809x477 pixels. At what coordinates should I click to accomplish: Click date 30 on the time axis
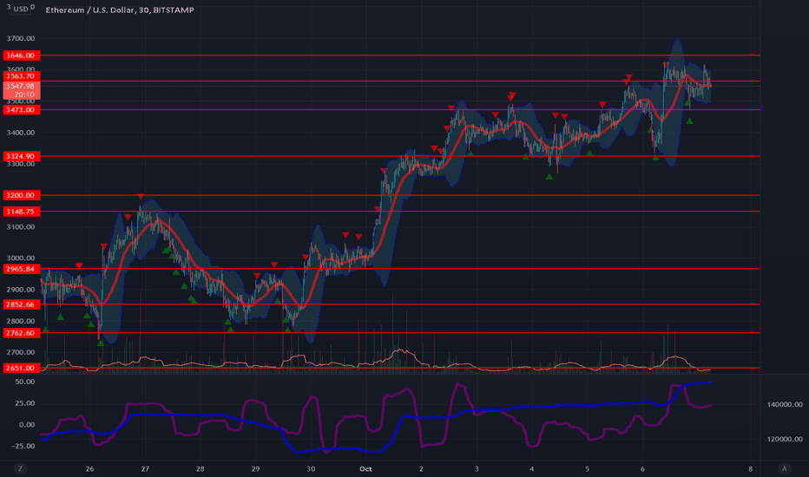pyautogui.click(x=311, y=468)
